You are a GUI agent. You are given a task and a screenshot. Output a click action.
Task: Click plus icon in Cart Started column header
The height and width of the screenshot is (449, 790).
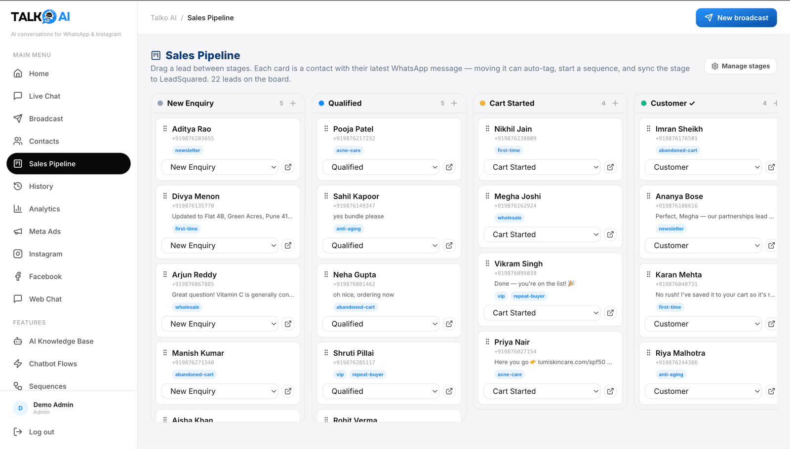615,103
